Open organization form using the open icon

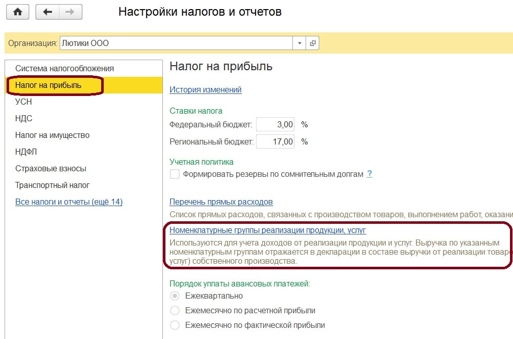click(x=313, y=43)
